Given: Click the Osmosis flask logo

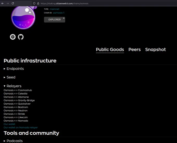Looking at the screenshot, I should tap(24, 18).
